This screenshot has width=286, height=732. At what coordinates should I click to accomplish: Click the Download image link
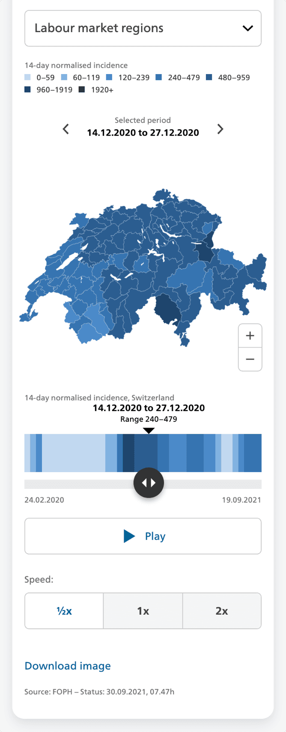point(68,666)
